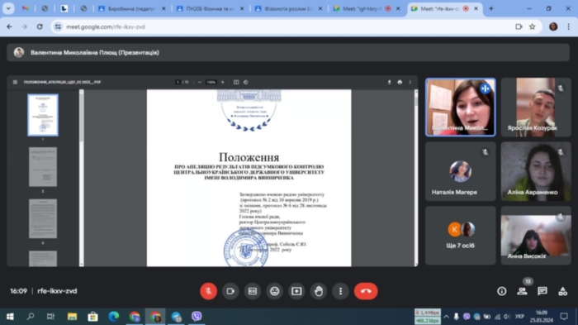Select page 2 thumbnail
Viewport: 578px width, 325px height.
pos(43,167)
